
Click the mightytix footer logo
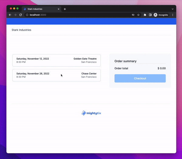[x=91, y=113]
